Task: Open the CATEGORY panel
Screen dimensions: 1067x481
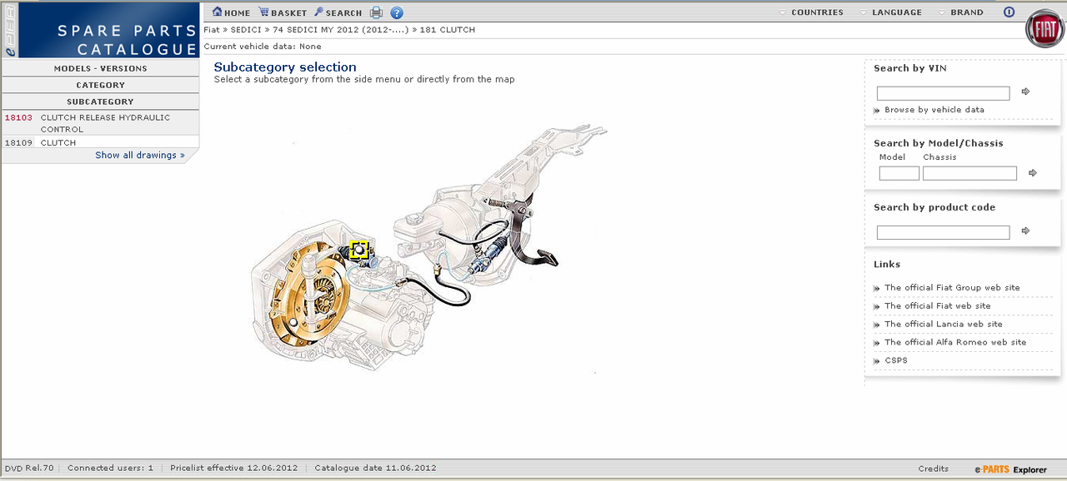Action: point(101,85)
